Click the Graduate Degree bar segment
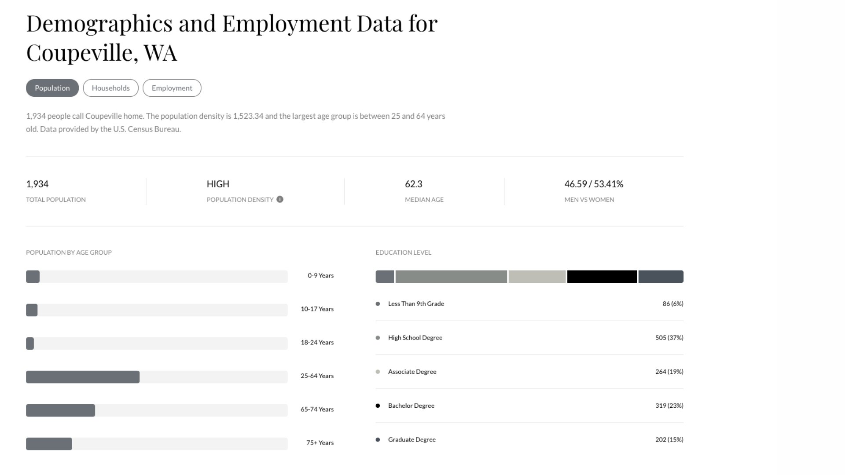 click(661, 277)
